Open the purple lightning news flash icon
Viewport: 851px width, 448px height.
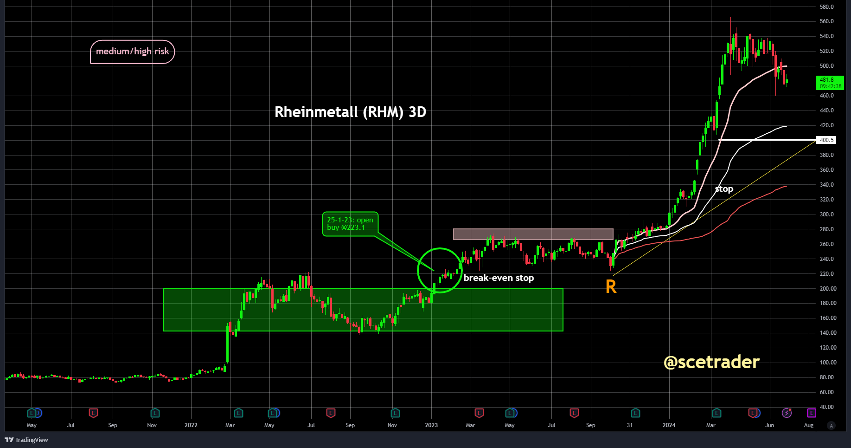(787, 413)
